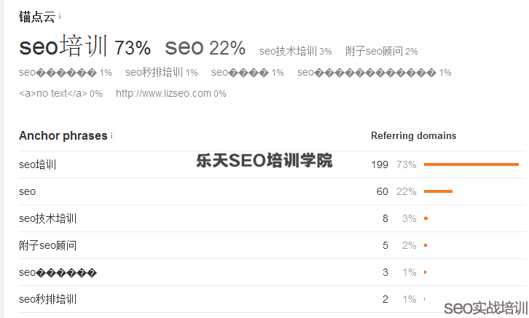Open the 'seo技术培训' table row anchor
The width and height of the screenshot is (529, 318).
(48, 218)
